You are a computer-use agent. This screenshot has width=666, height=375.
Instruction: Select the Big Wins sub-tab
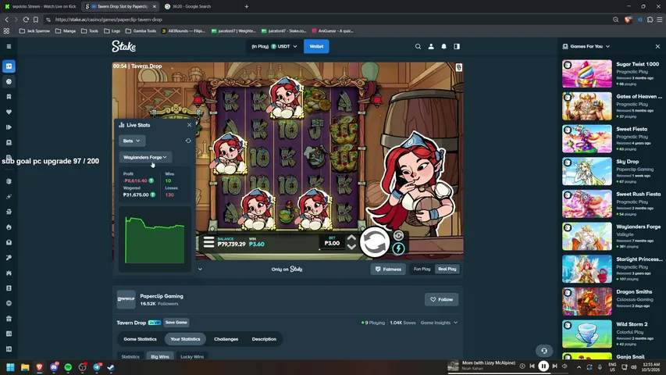click(160, 357)
